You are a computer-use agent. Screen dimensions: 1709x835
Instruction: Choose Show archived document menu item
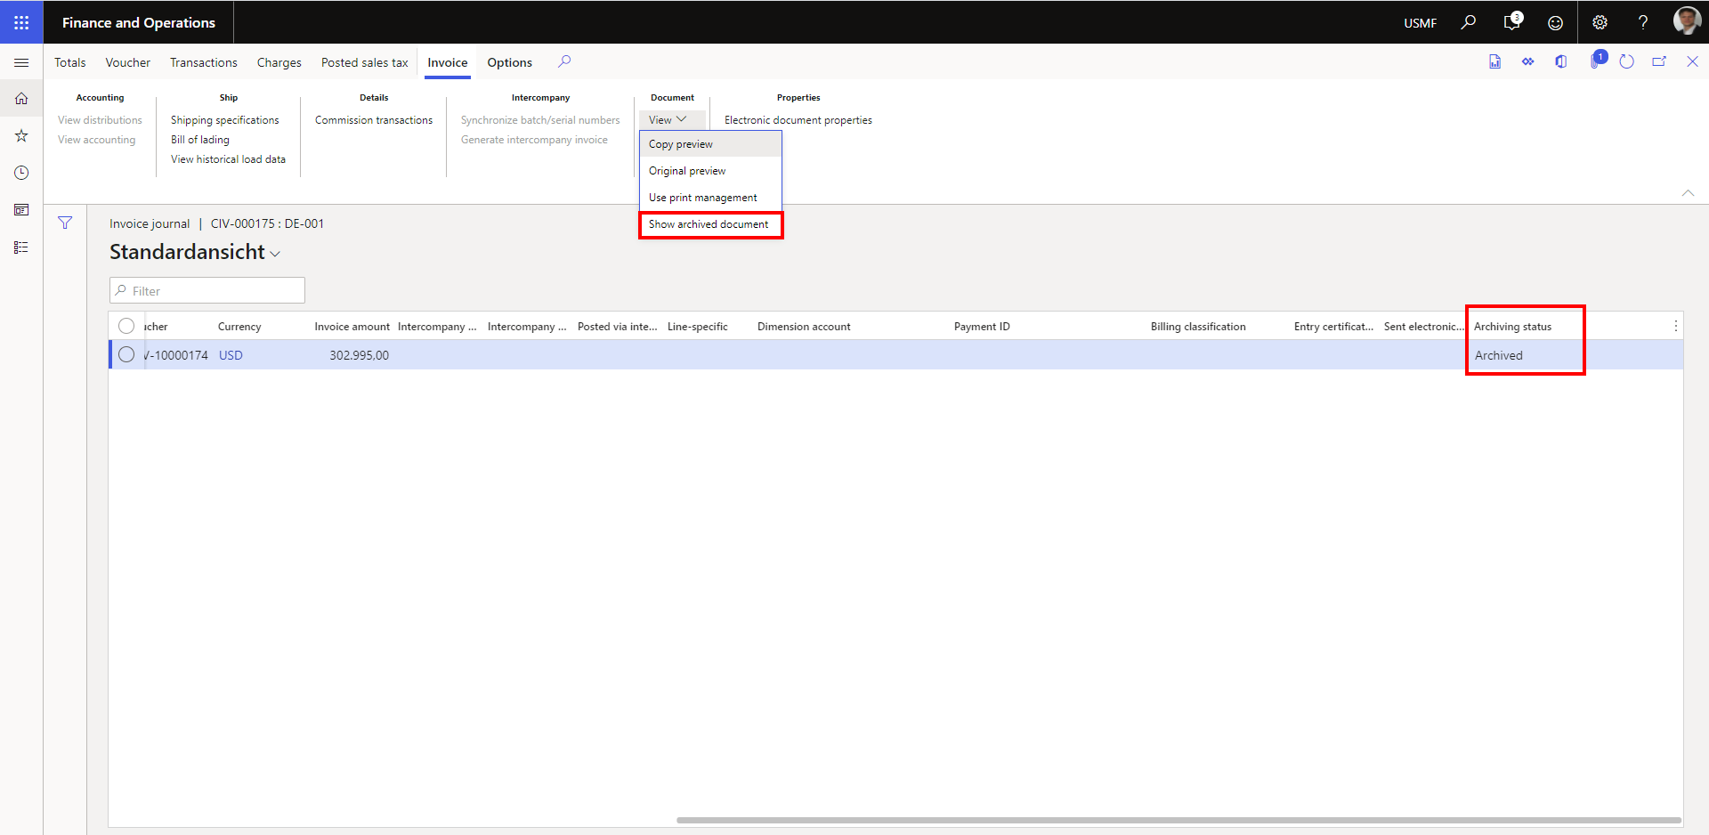pyautogui.click(x=710, y=224)
